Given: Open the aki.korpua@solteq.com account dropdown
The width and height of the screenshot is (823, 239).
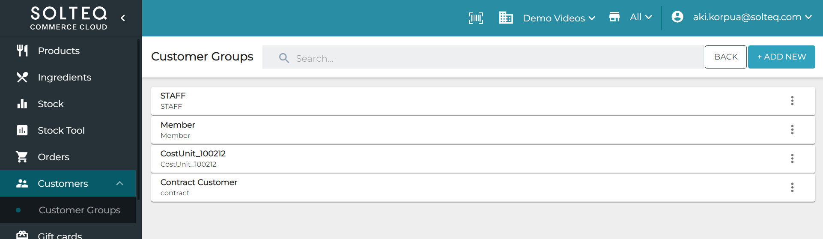Looking at the screenshot, I should tap(752, 17).
